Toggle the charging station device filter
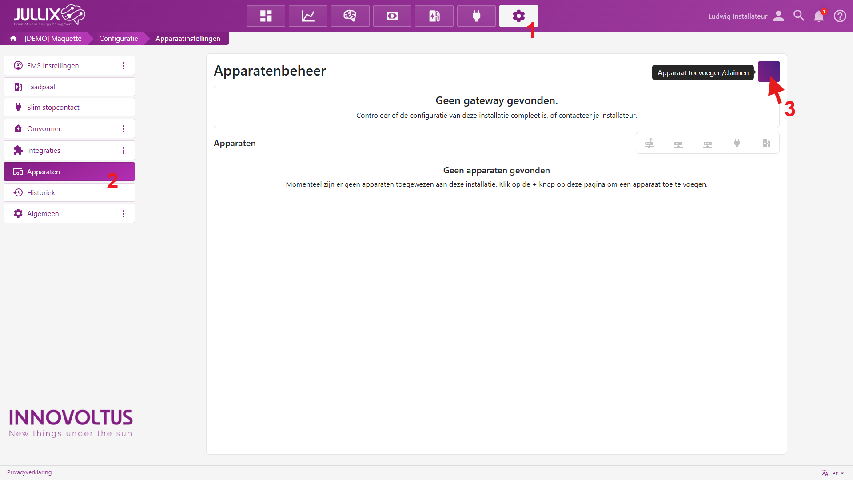Viewport: 853px width, 480px height. [766, 143]
